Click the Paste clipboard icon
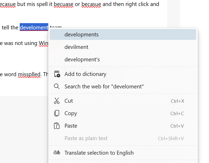209x163 pixels. 57,126
